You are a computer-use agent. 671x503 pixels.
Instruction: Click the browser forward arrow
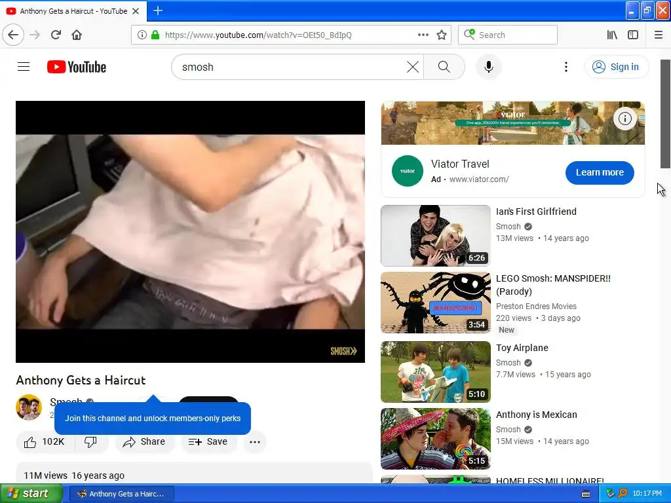[x=35, y=35]
